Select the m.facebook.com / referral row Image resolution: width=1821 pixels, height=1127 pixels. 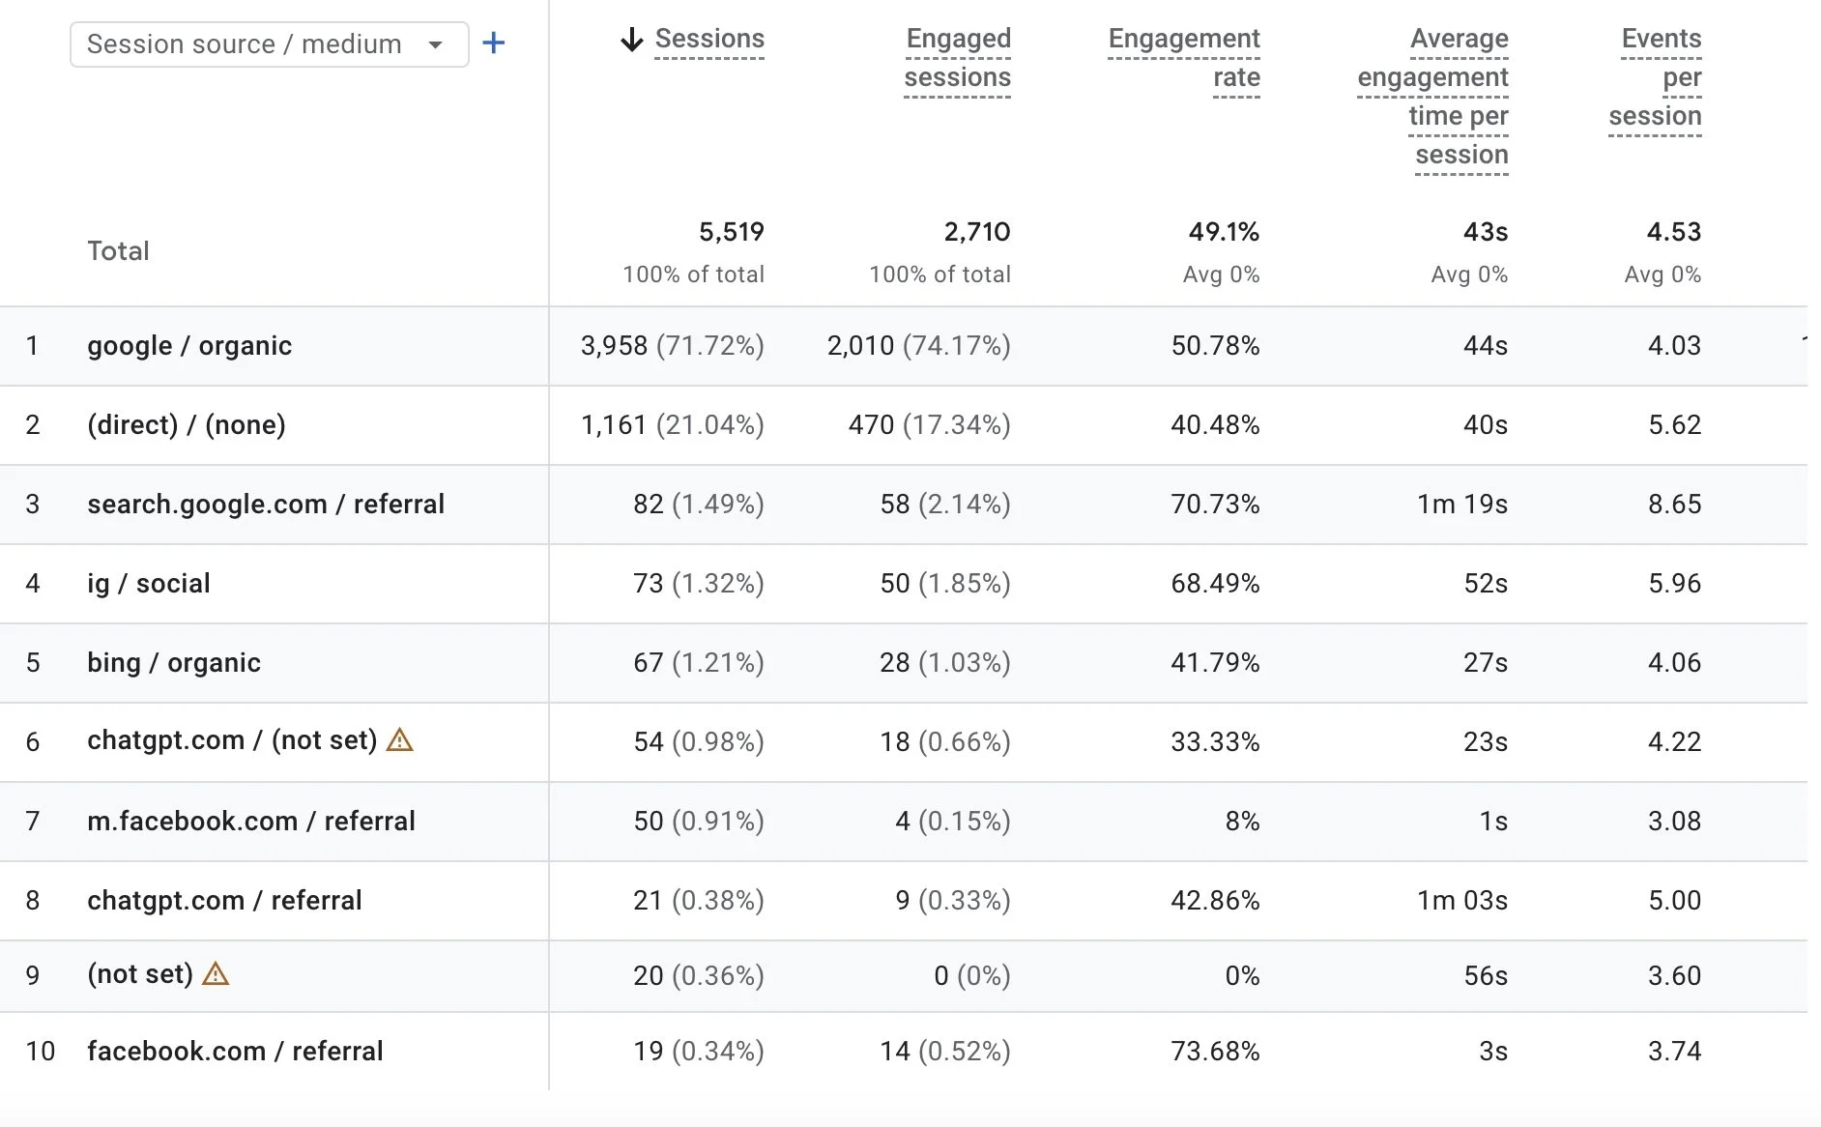pyautogui.click(x=250, y=821)
